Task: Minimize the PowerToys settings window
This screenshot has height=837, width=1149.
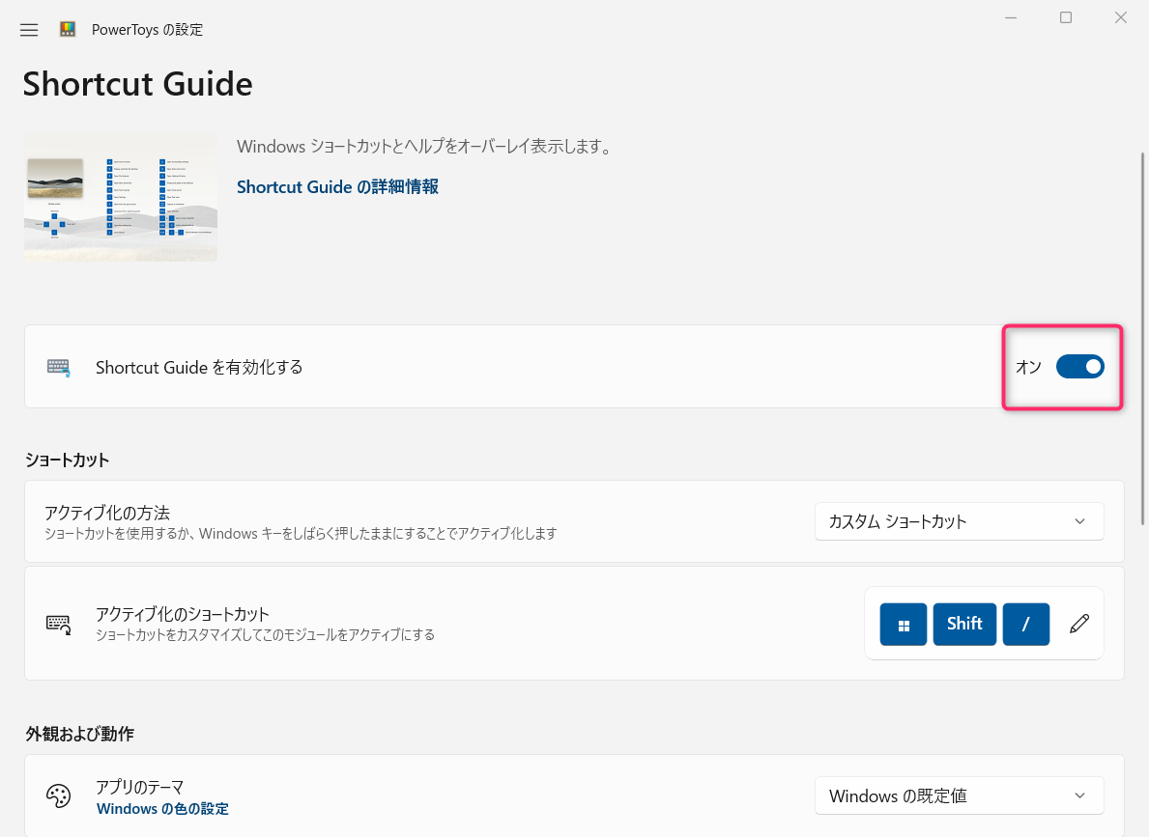Action: (1011, 16)
